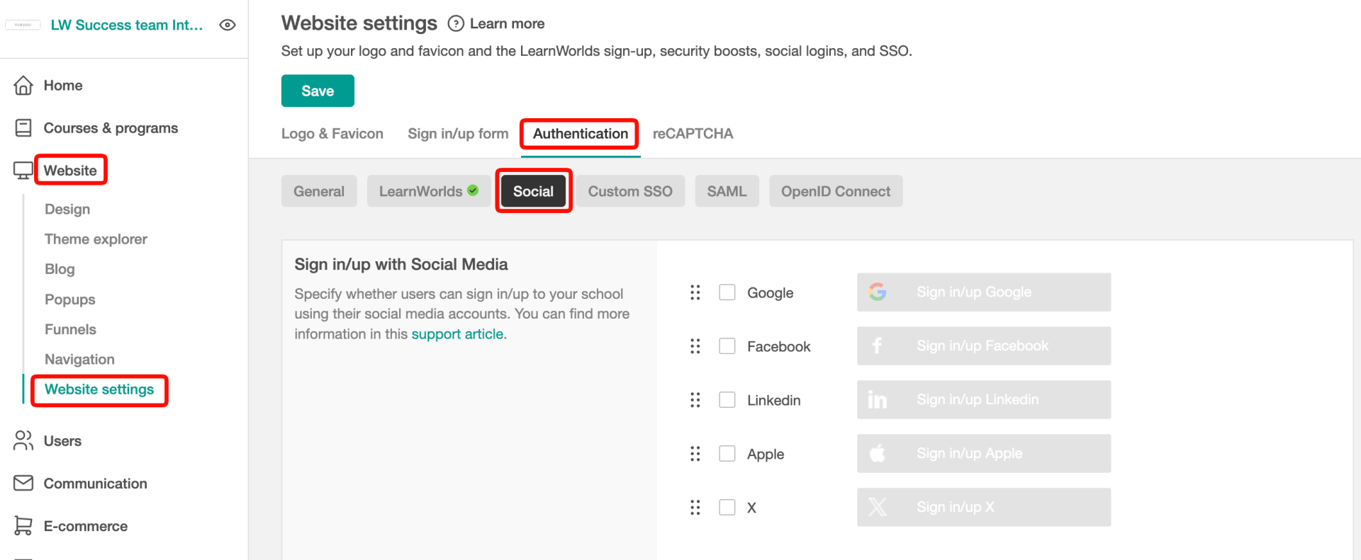Click the Sign in/up X preview button

(x=983, y=508)
